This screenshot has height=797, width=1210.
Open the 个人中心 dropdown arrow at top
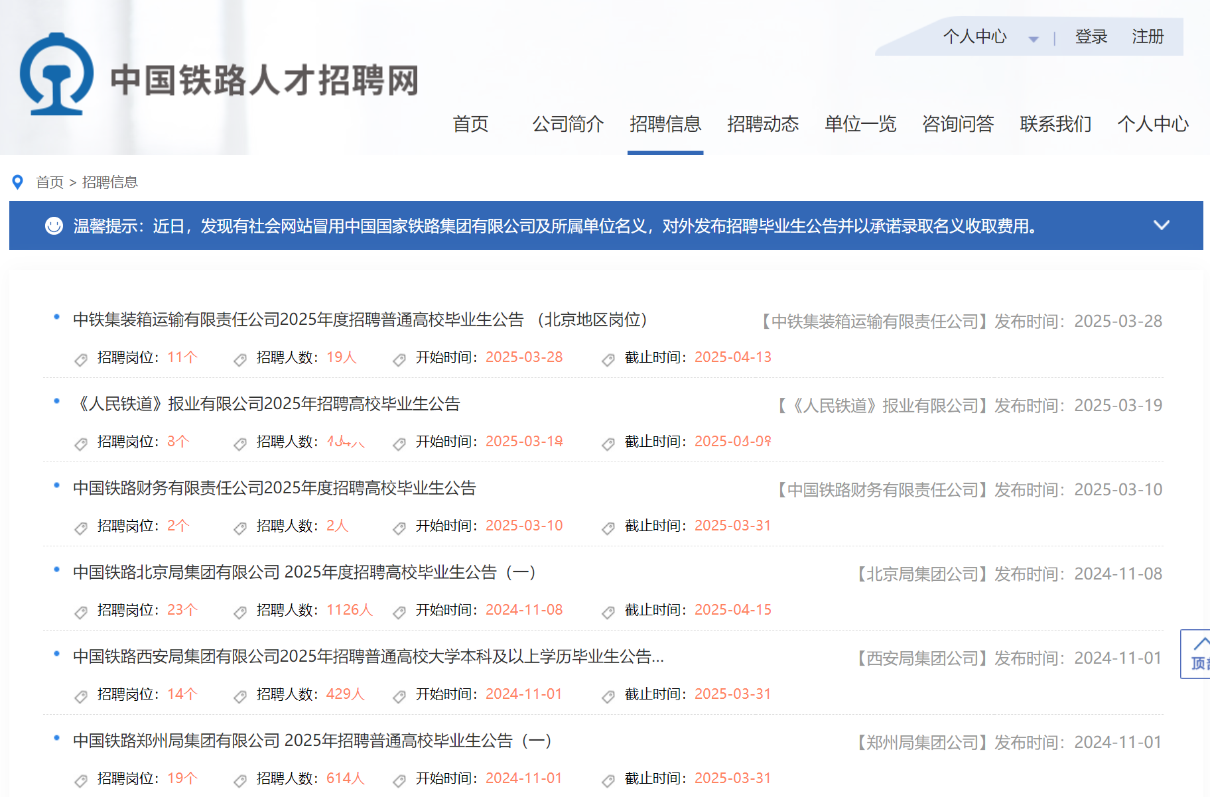coord(1033,39)
